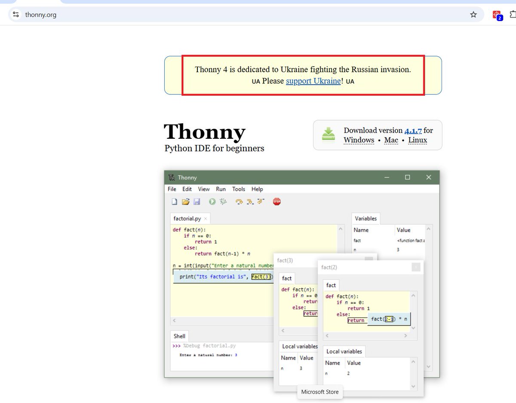This screenshot has width=516, height=403.
Task: Close the fact(2) frame window
Action: point(416,267)
